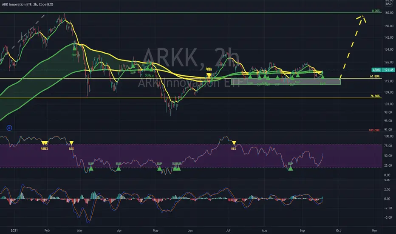The height and width of the screenshot is (234, 396).
Task: Click the chart title ARK Innovation ETF, 2h, Cboe BZX
Action: click(28, 4)
